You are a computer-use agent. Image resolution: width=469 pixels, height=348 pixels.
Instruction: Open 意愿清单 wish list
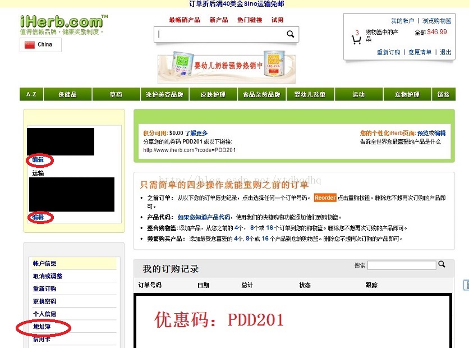point(420,52)
